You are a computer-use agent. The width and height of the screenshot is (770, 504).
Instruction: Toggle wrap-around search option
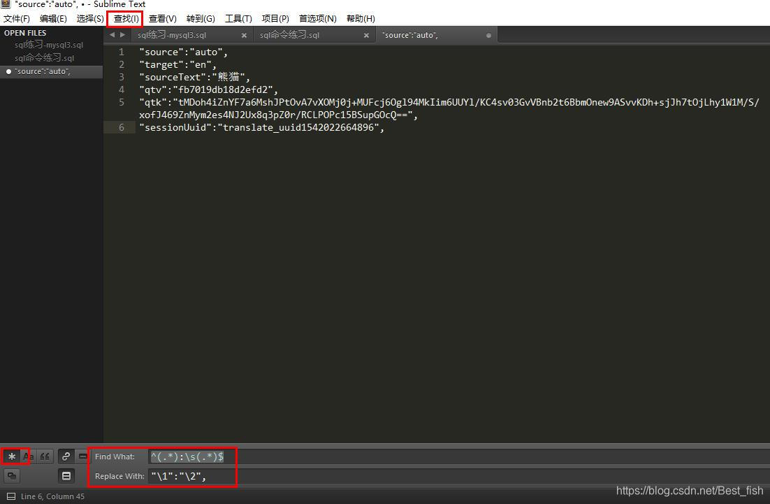66,456
